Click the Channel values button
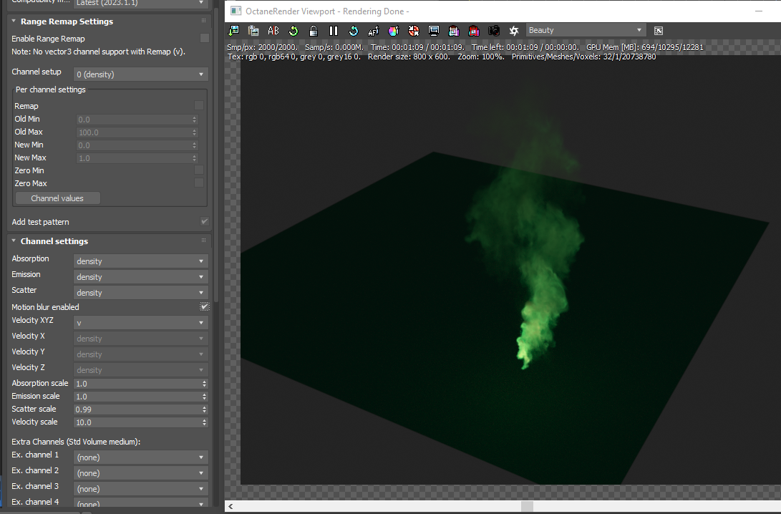Image resolution: width=781 pixels, height=514 pixels. (57, 198)
